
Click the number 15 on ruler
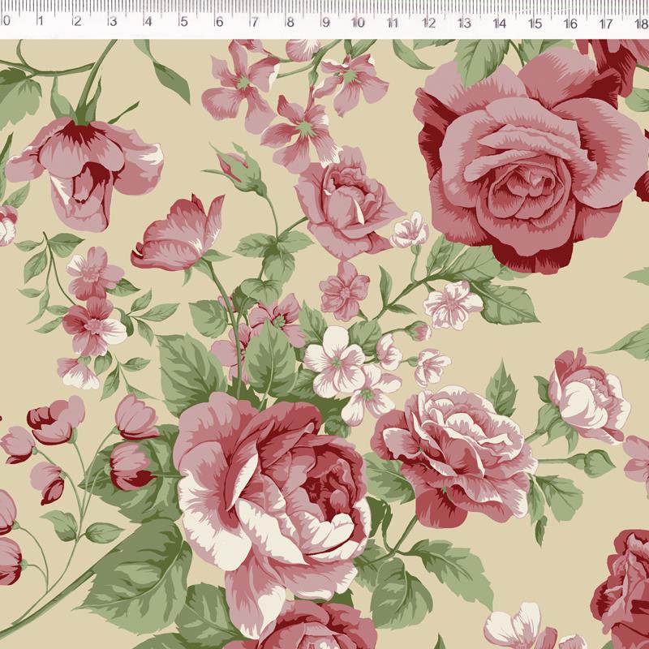(535, 23)
